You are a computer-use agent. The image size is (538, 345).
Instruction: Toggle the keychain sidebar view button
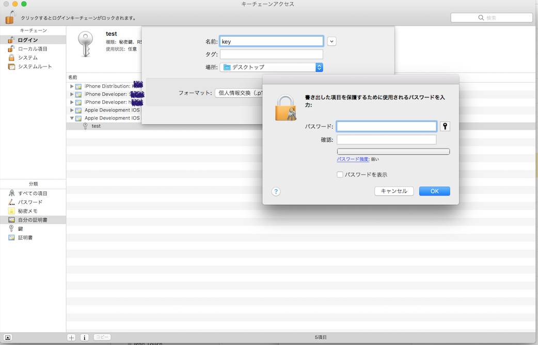point(8,337)
